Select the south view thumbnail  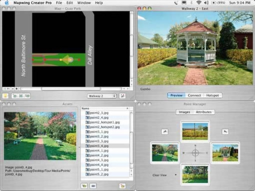click(x=195, y=175)
